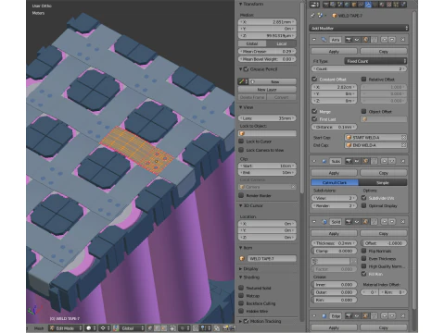Click the New Layer button
Image resolution: width=445 pixels, height=333 pixels.
coord(267,90)
